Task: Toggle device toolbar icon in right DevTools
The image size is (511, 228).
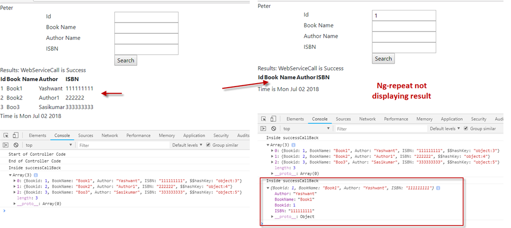Action: 273,119
